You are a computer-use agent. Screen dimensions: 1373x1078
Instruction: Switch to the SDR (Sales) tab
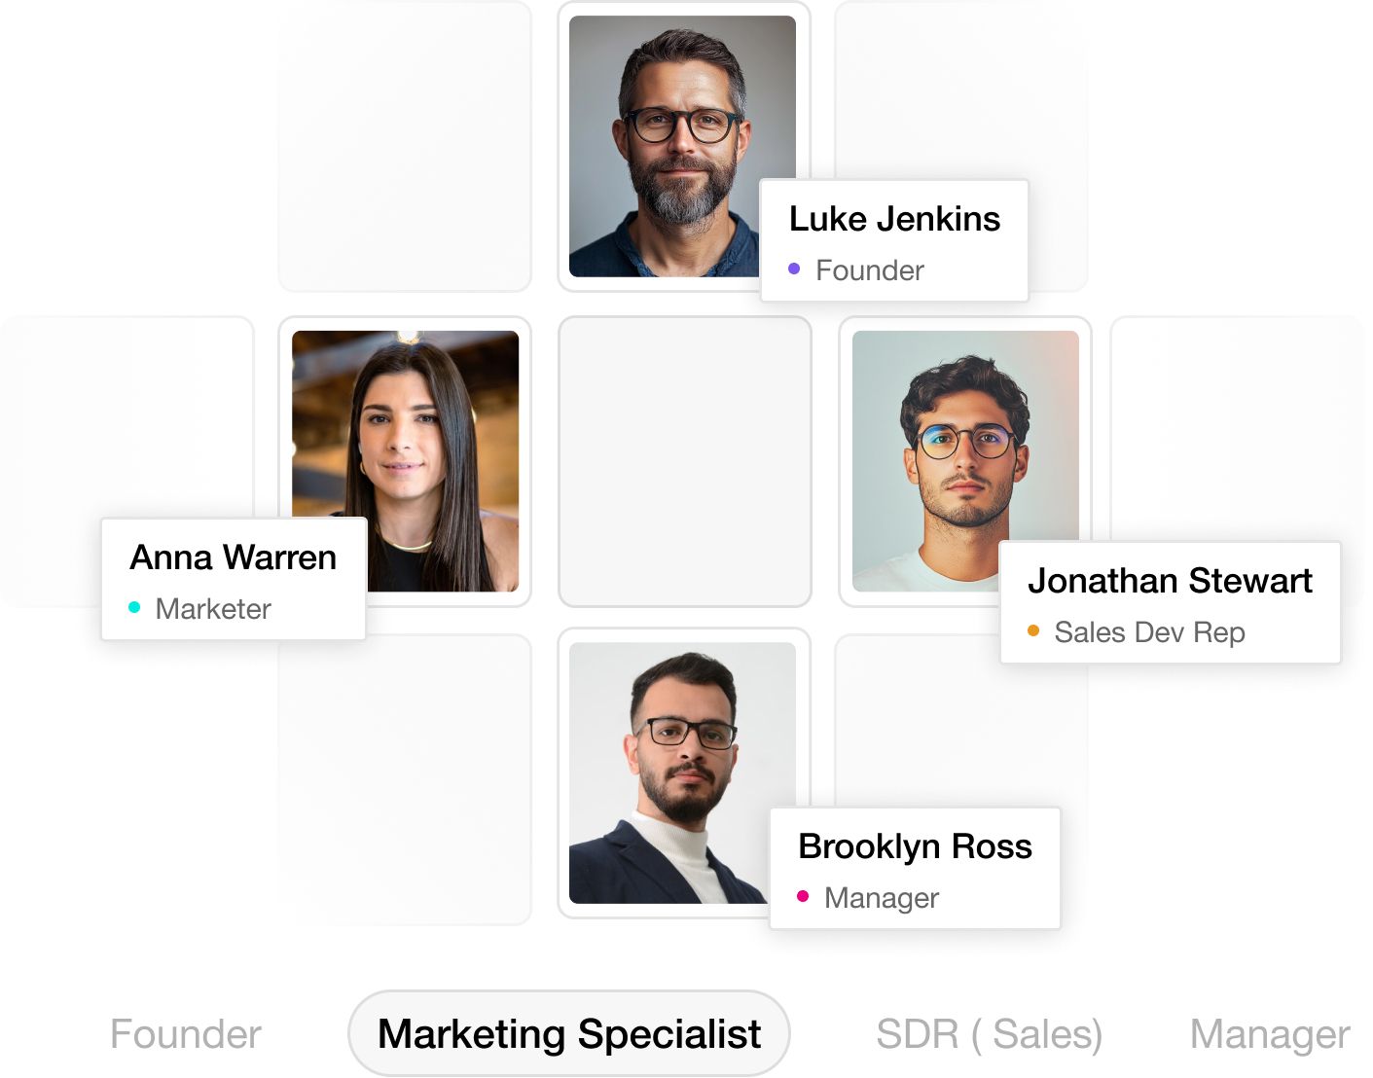point(989,1034)
